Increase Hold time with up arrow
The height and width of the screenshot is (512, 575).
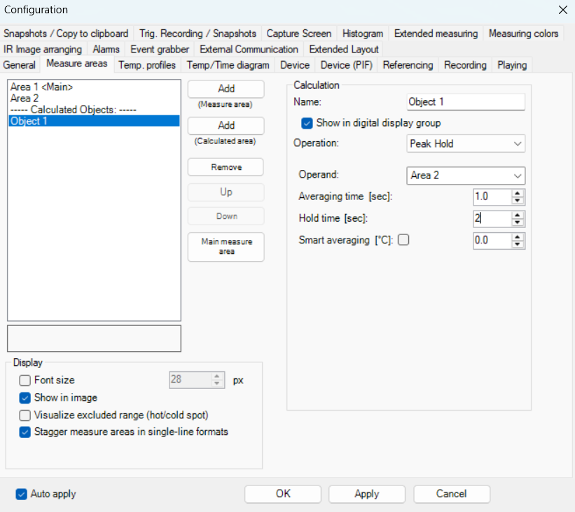pos(518,215)
